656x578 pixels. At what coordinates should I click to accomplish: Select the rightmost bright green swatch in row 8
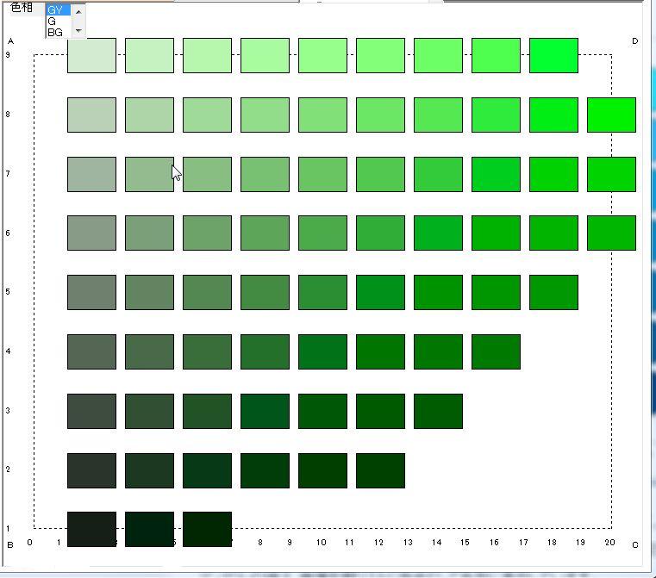point(611,115)
